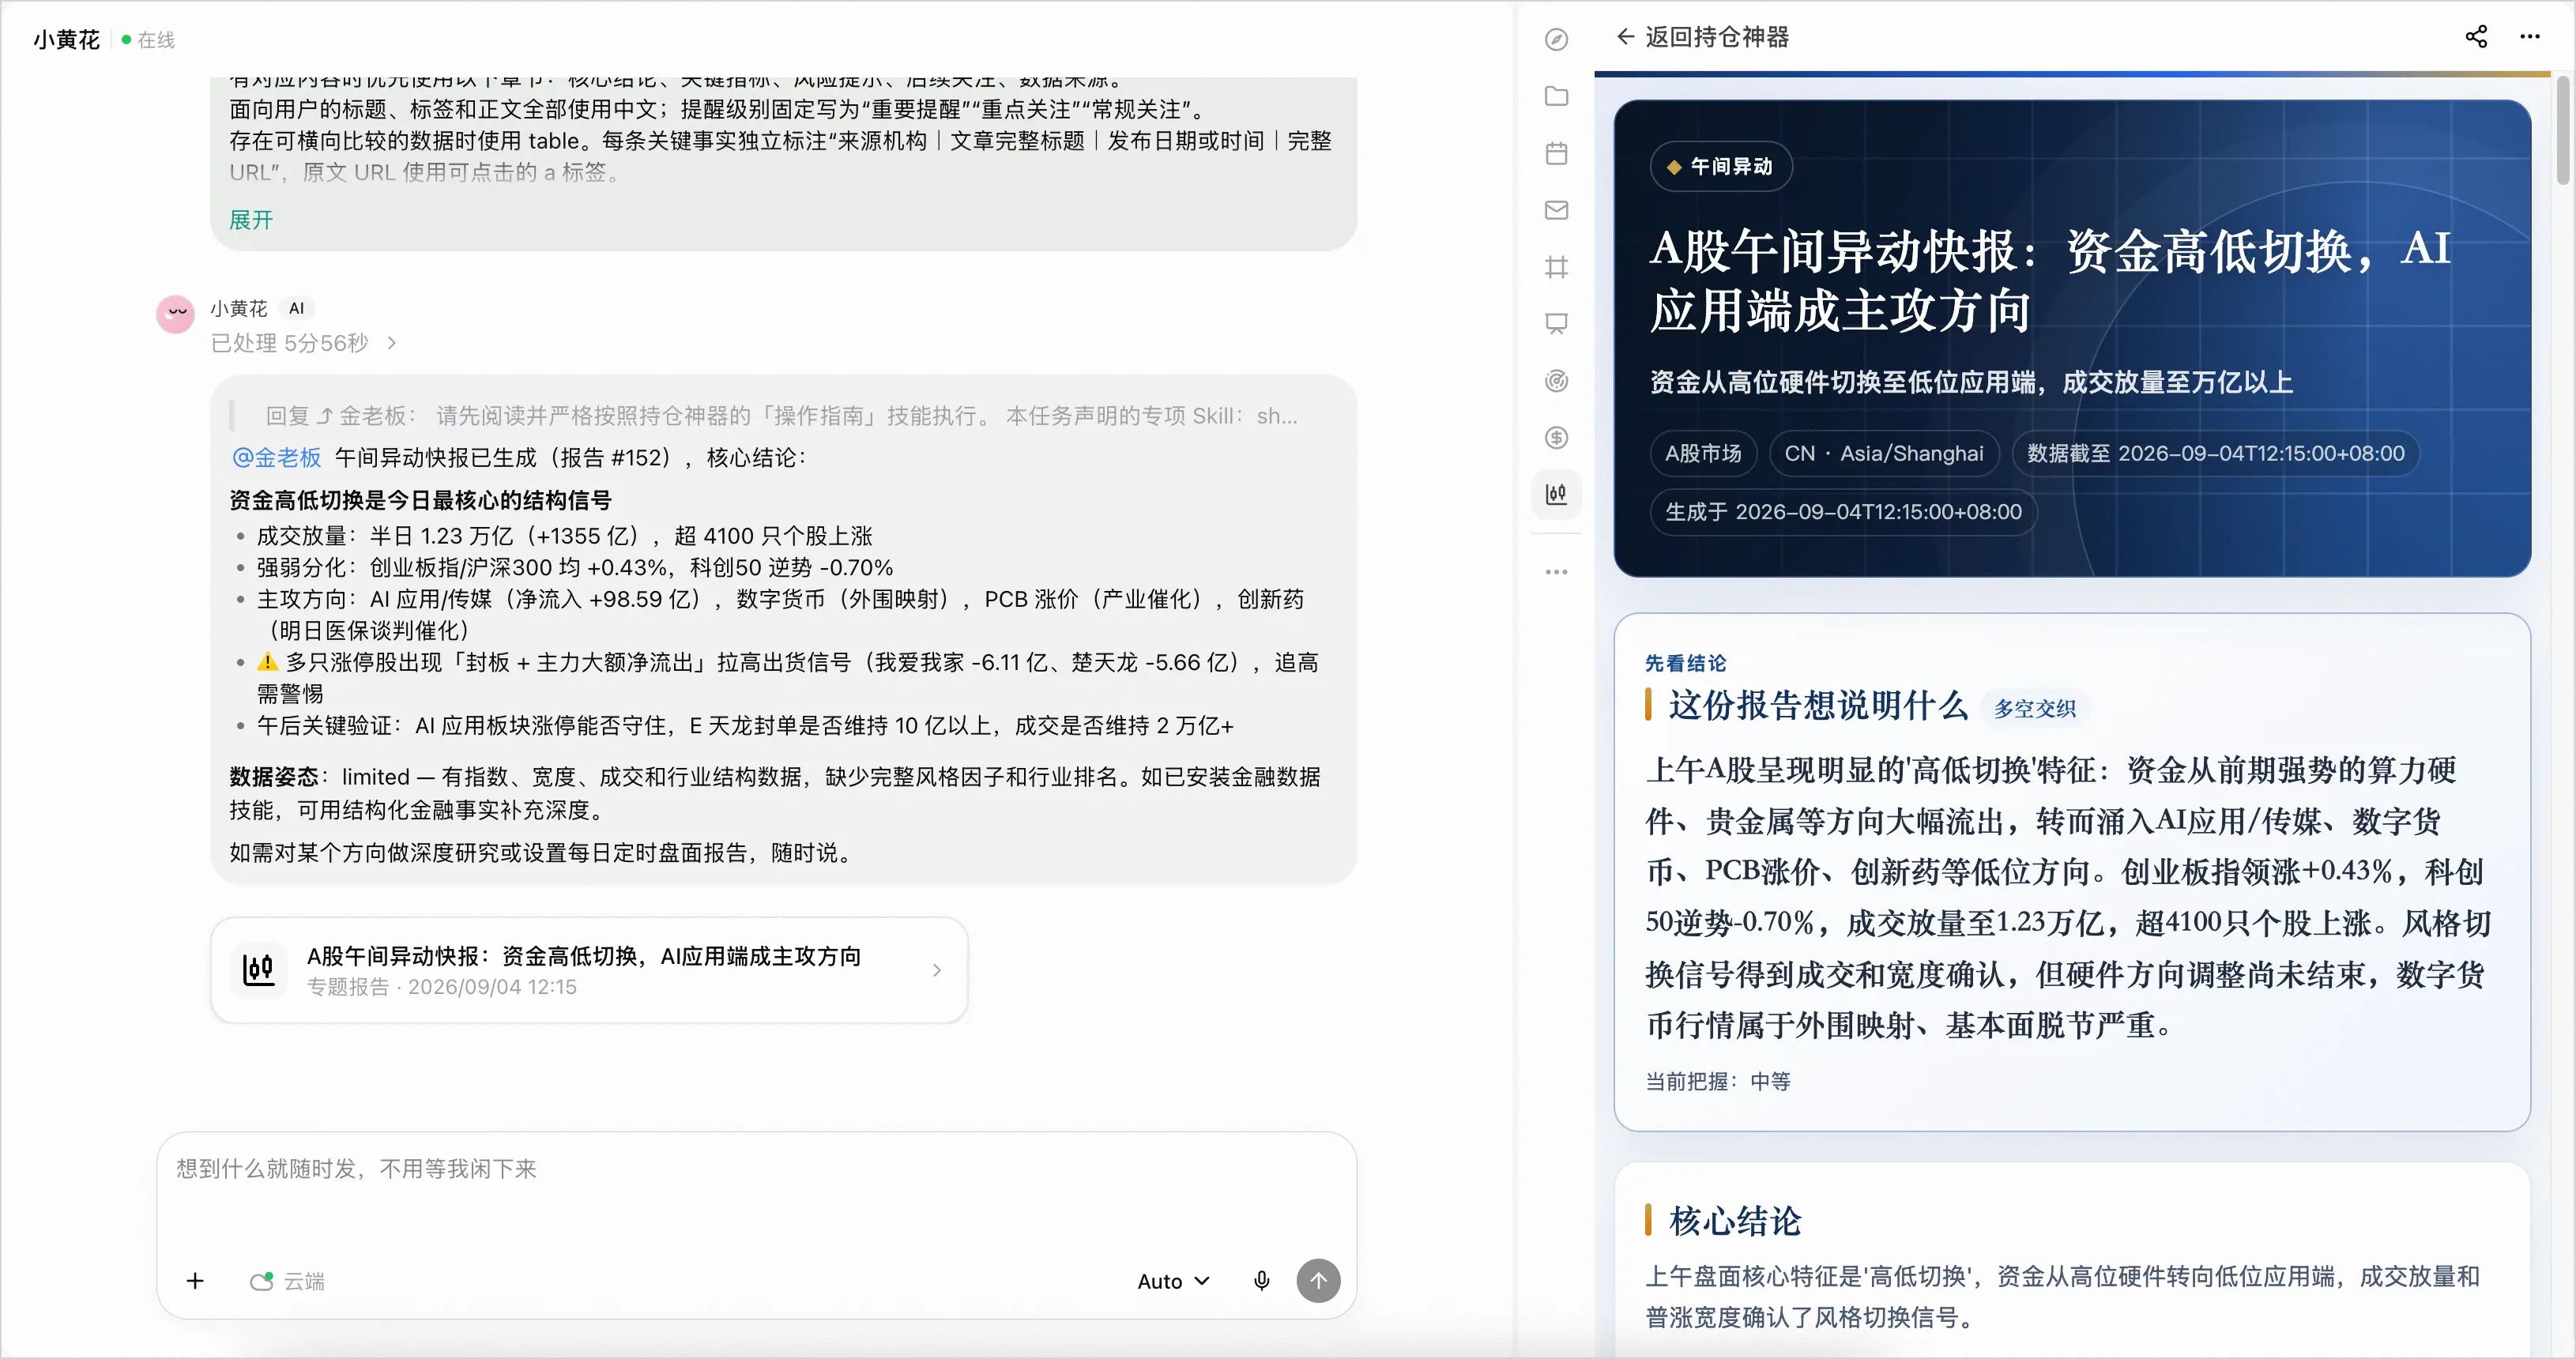Click the candlestick icon on the report card
Screen dimensions: 2576x1359
click(x=258, y=970)
